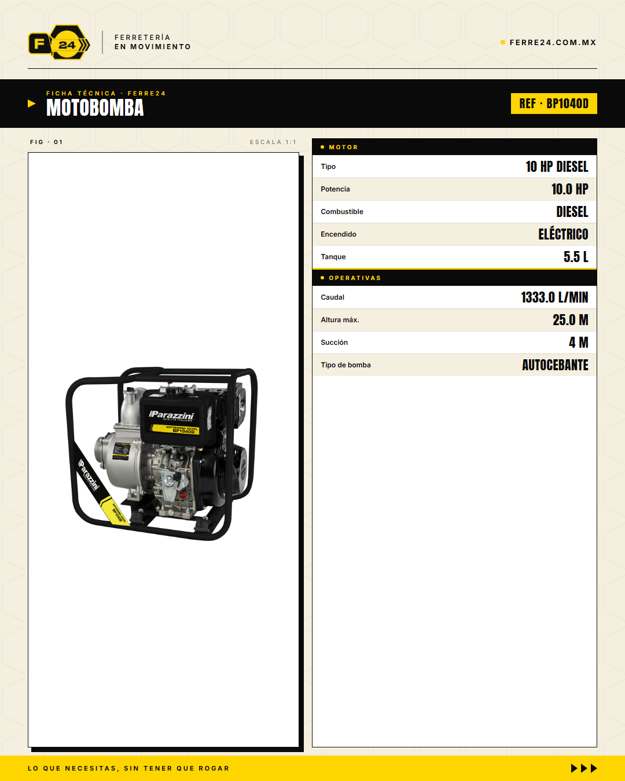Click the ELÉCTRICO value

pos(563,234)
